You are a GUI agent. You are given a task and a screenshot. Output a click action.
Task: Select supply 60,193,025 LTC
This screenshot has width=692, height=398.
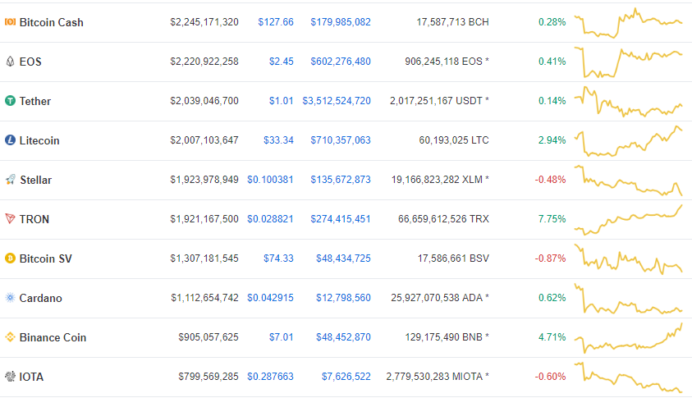coord(454,140)
